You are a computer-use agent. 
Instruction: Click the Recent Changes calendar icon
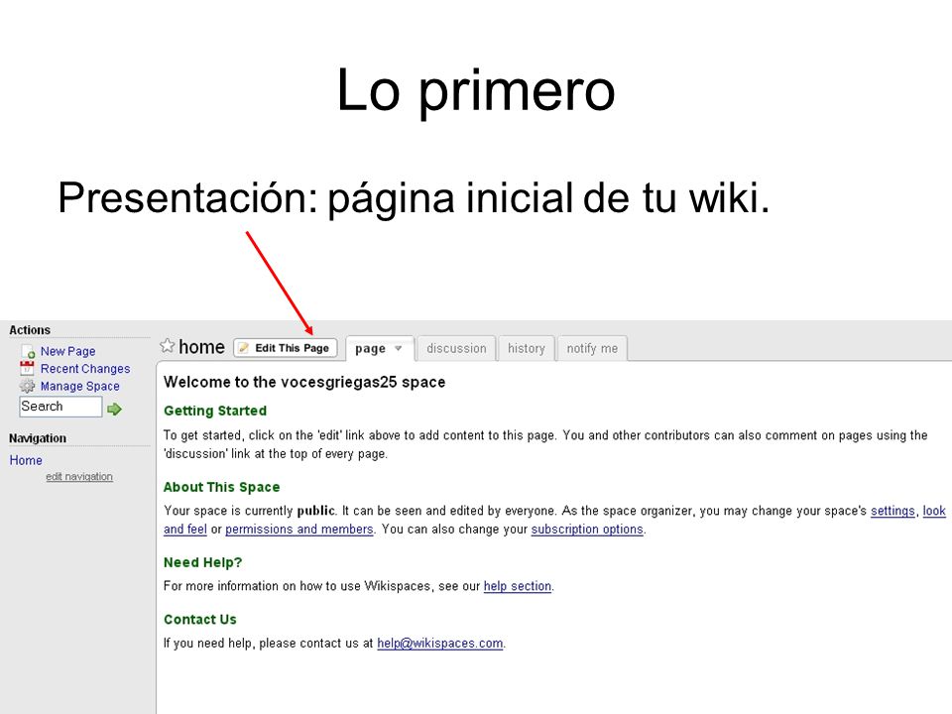[27, 368]
